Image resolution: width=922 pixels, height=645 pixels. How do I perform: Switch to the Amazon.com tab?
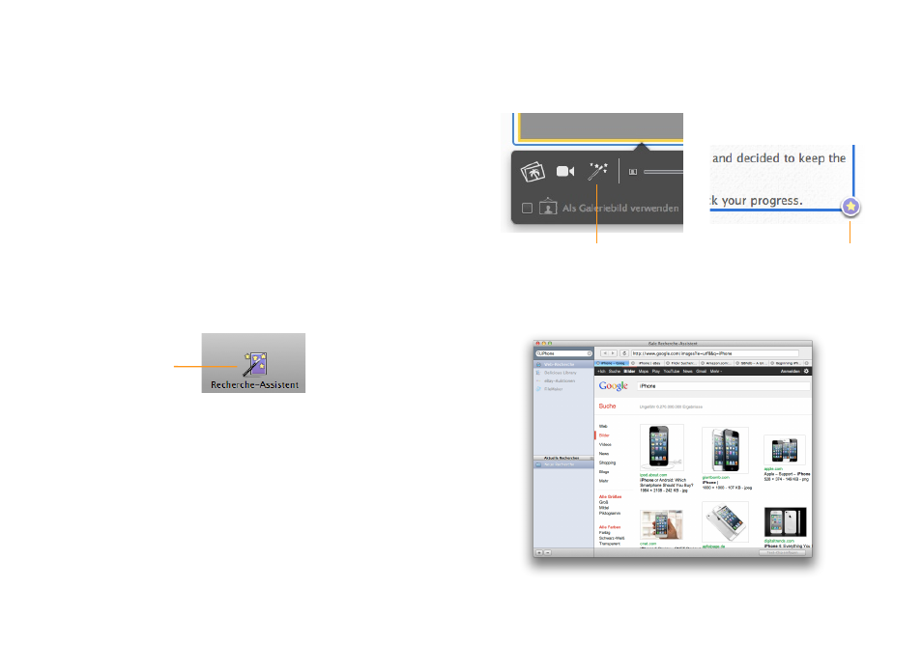point(718,364)
